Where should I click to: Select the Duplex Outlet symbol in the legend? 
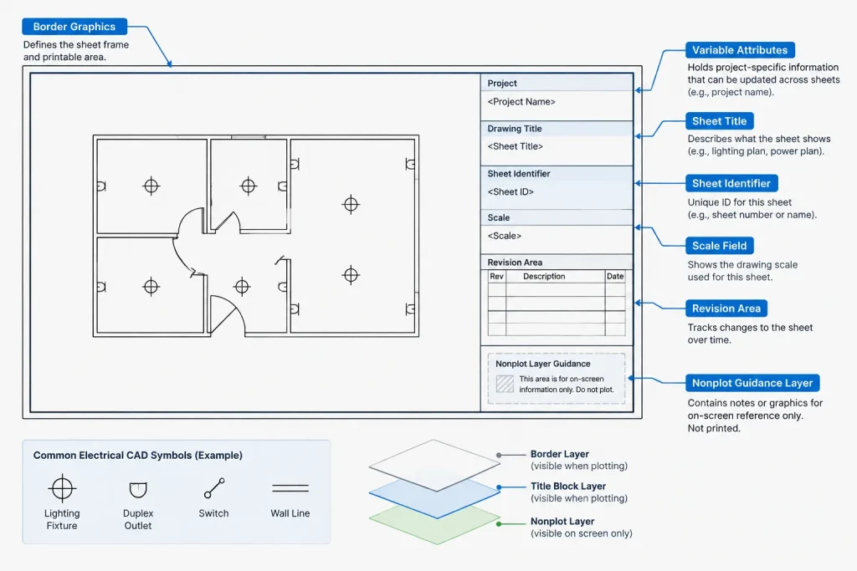pos(138,490)
